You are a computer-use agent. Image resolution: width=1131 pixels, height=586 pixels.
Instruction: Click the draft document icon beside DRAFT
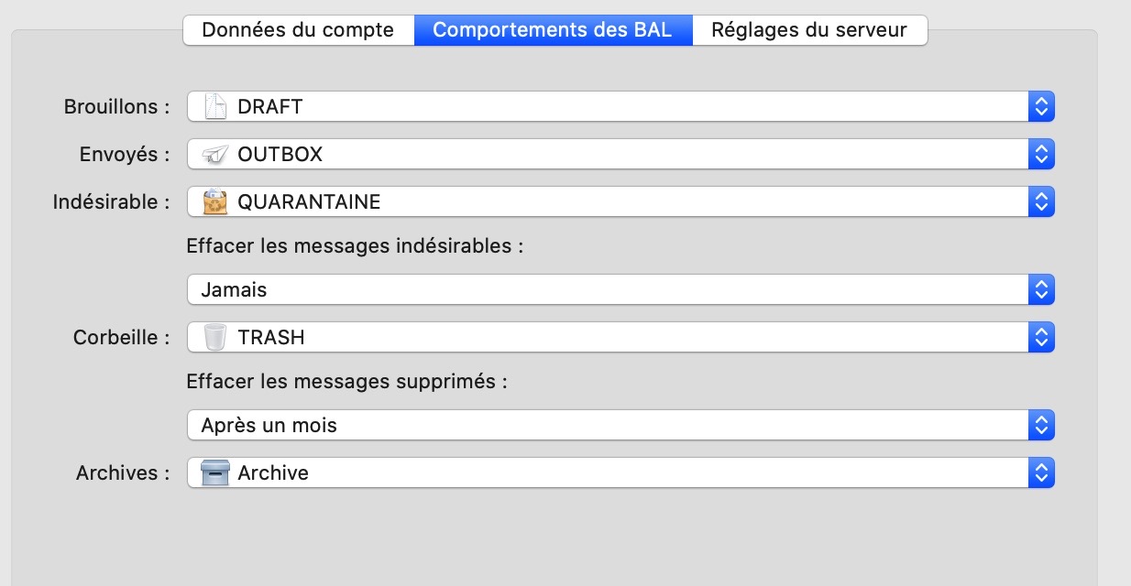[214, 106]
